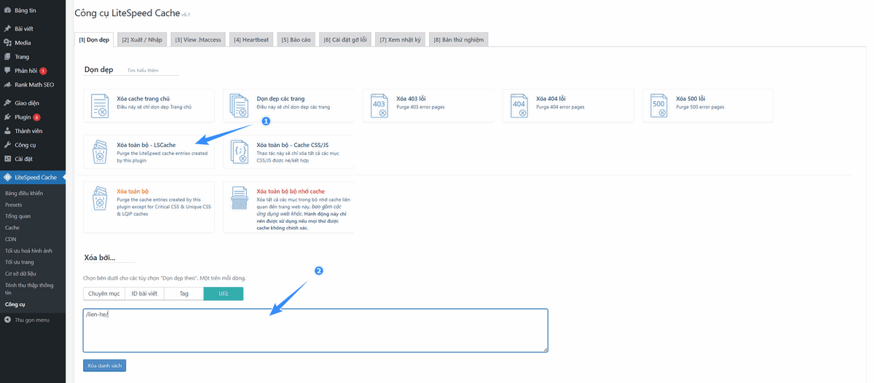Open the Tìm hiểu thêm link
This screenshot has height=383, width=874.
pos(142,71)
